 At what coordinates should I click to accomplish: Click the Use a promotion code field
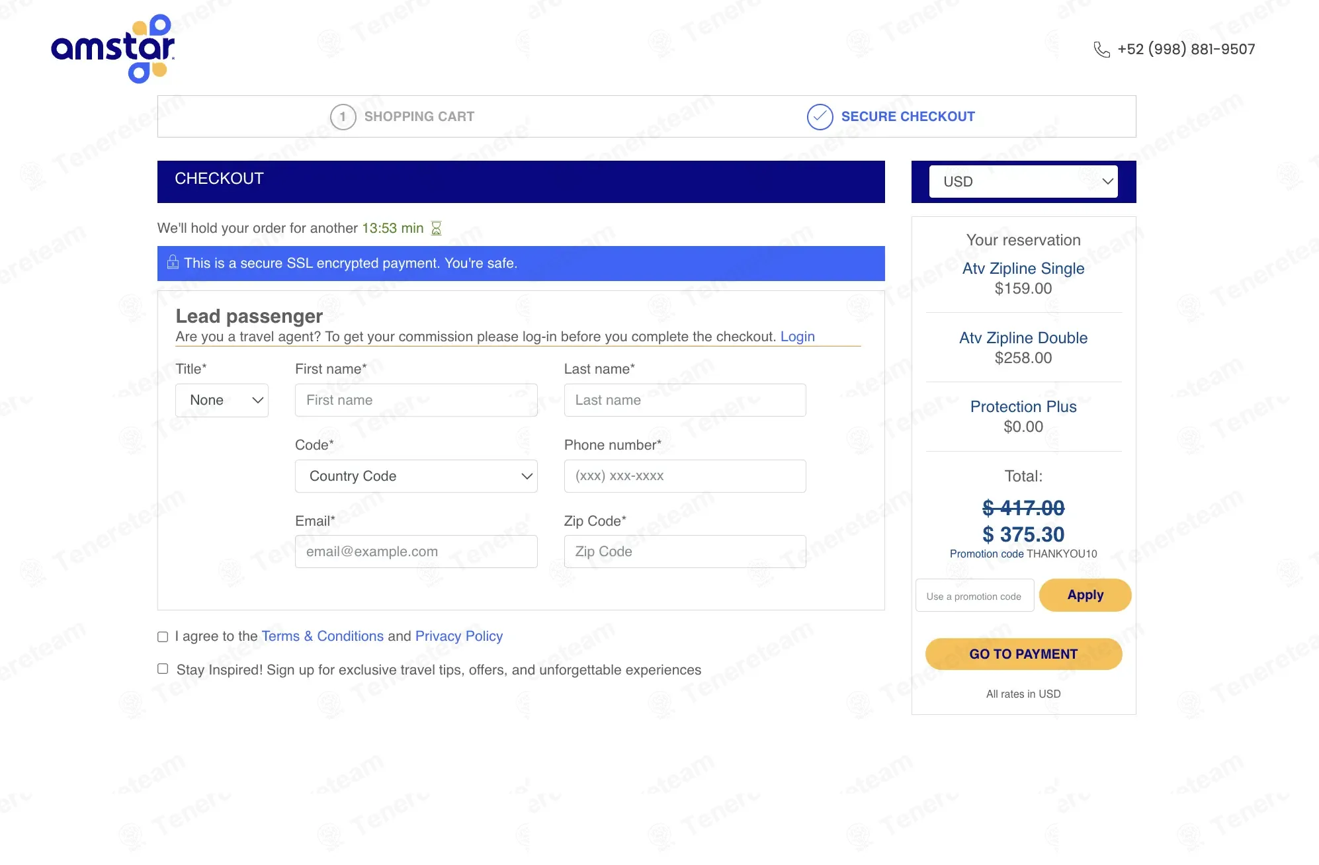tap(974, 596)
